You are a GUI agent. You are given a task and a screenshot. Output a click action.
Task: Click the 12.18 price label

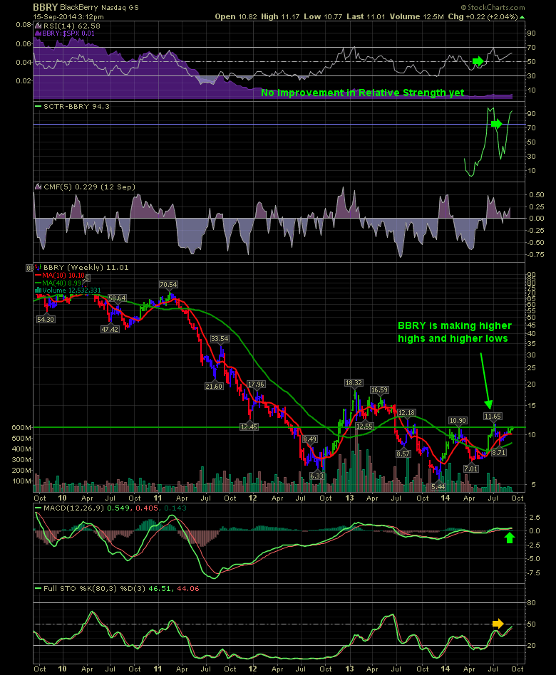[x=406, y=413]
